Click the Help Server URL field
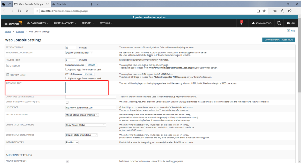Image resolution: width=301 pixels, height=164 pixels. (91, 108)
